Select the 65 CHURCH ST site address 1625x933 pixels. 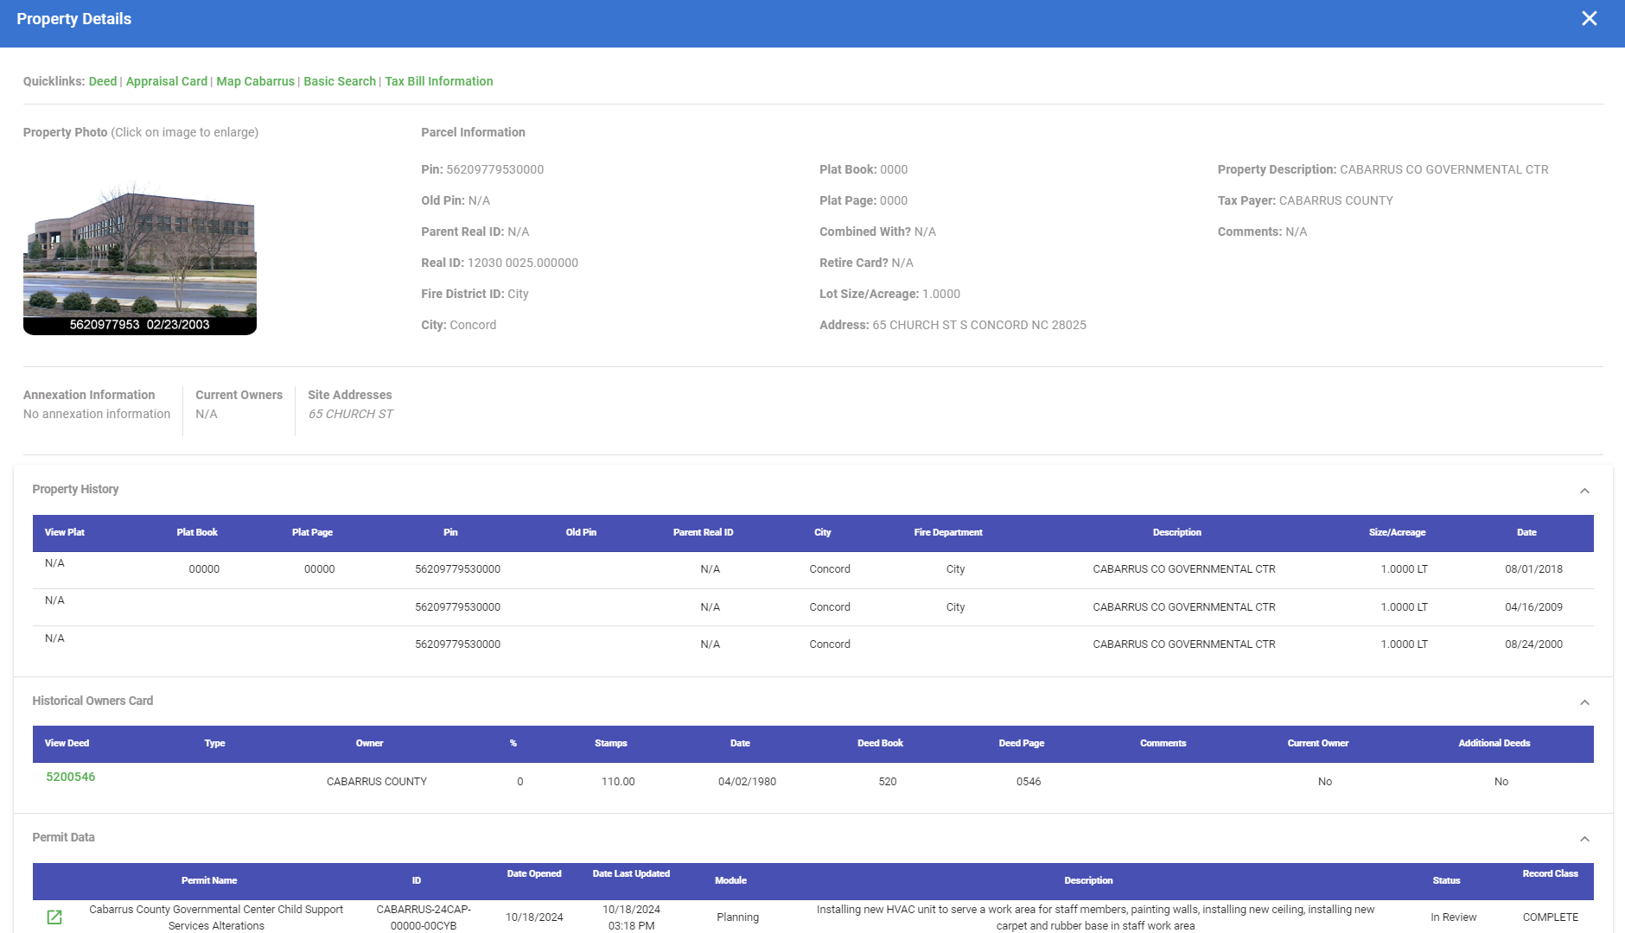(350, 414)
